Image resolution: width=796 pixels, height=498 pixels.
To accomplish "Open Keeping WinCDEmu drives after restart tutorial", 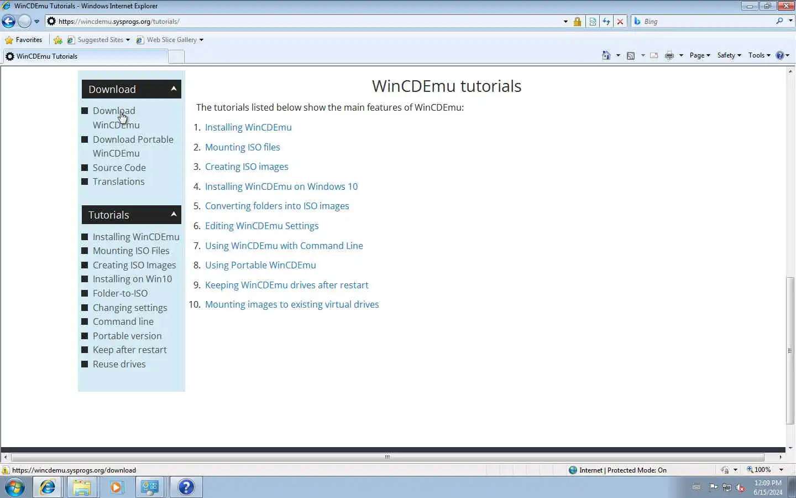I will (x=287, y=285).
